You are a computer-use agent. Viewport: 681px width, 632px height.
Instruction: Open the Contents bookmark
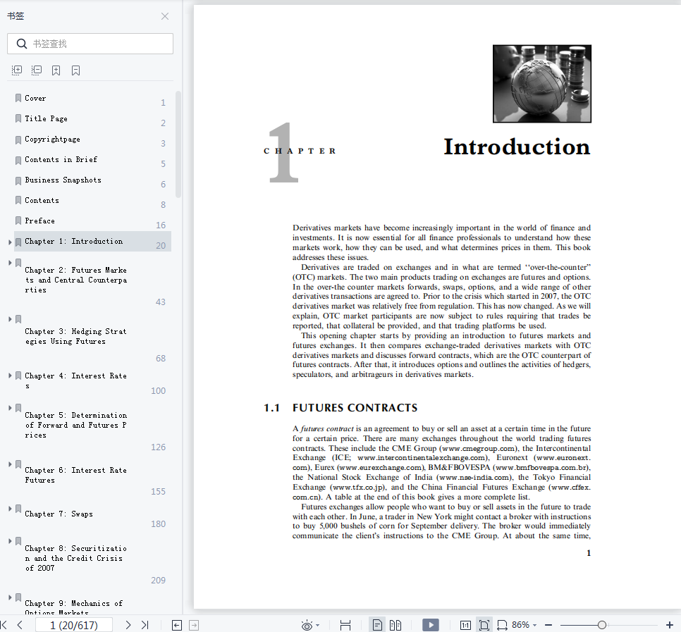point(42,200)
